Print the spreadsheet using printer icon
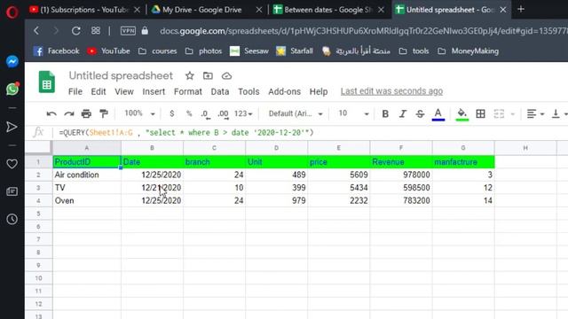The height and width of the screenshot is (319, 568). click(86, 114)
